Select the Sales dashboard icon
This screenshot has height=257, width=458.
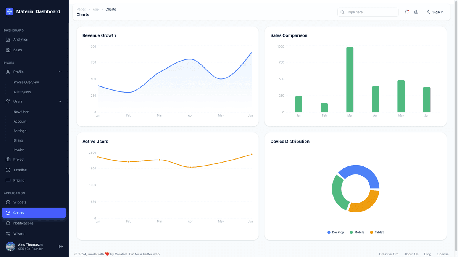click(8, 50)
